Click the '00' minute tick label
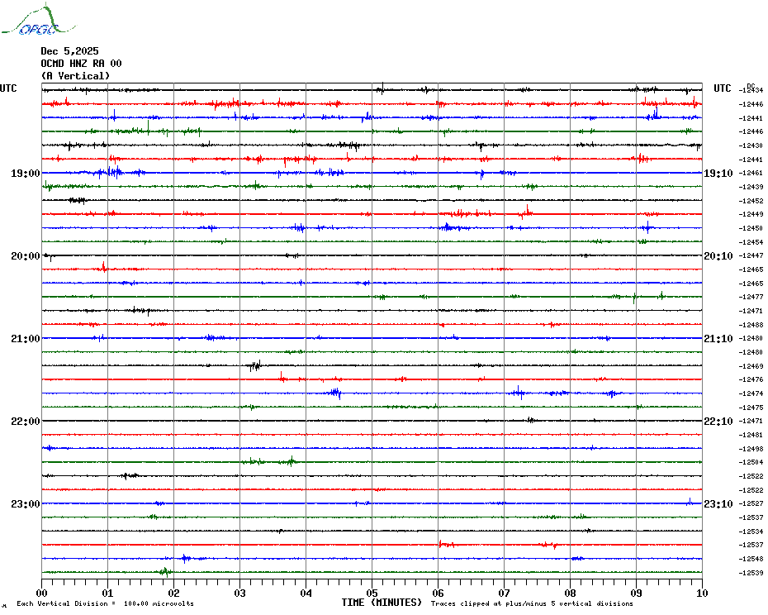 41,593
